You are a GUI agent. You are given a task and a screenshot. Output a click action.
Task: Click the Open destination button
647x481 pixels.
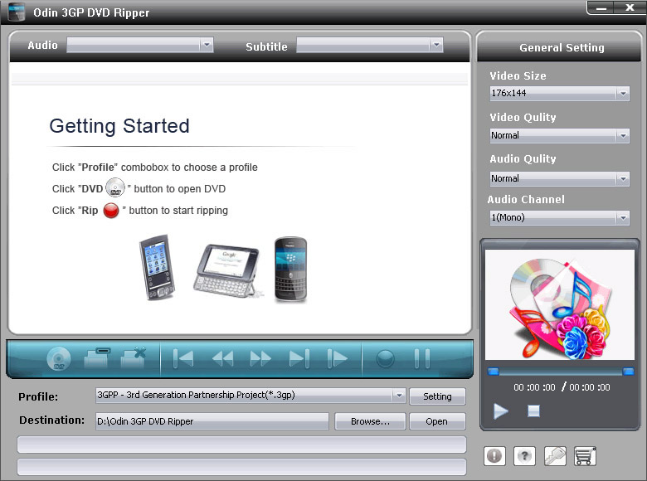click(437, 421)
